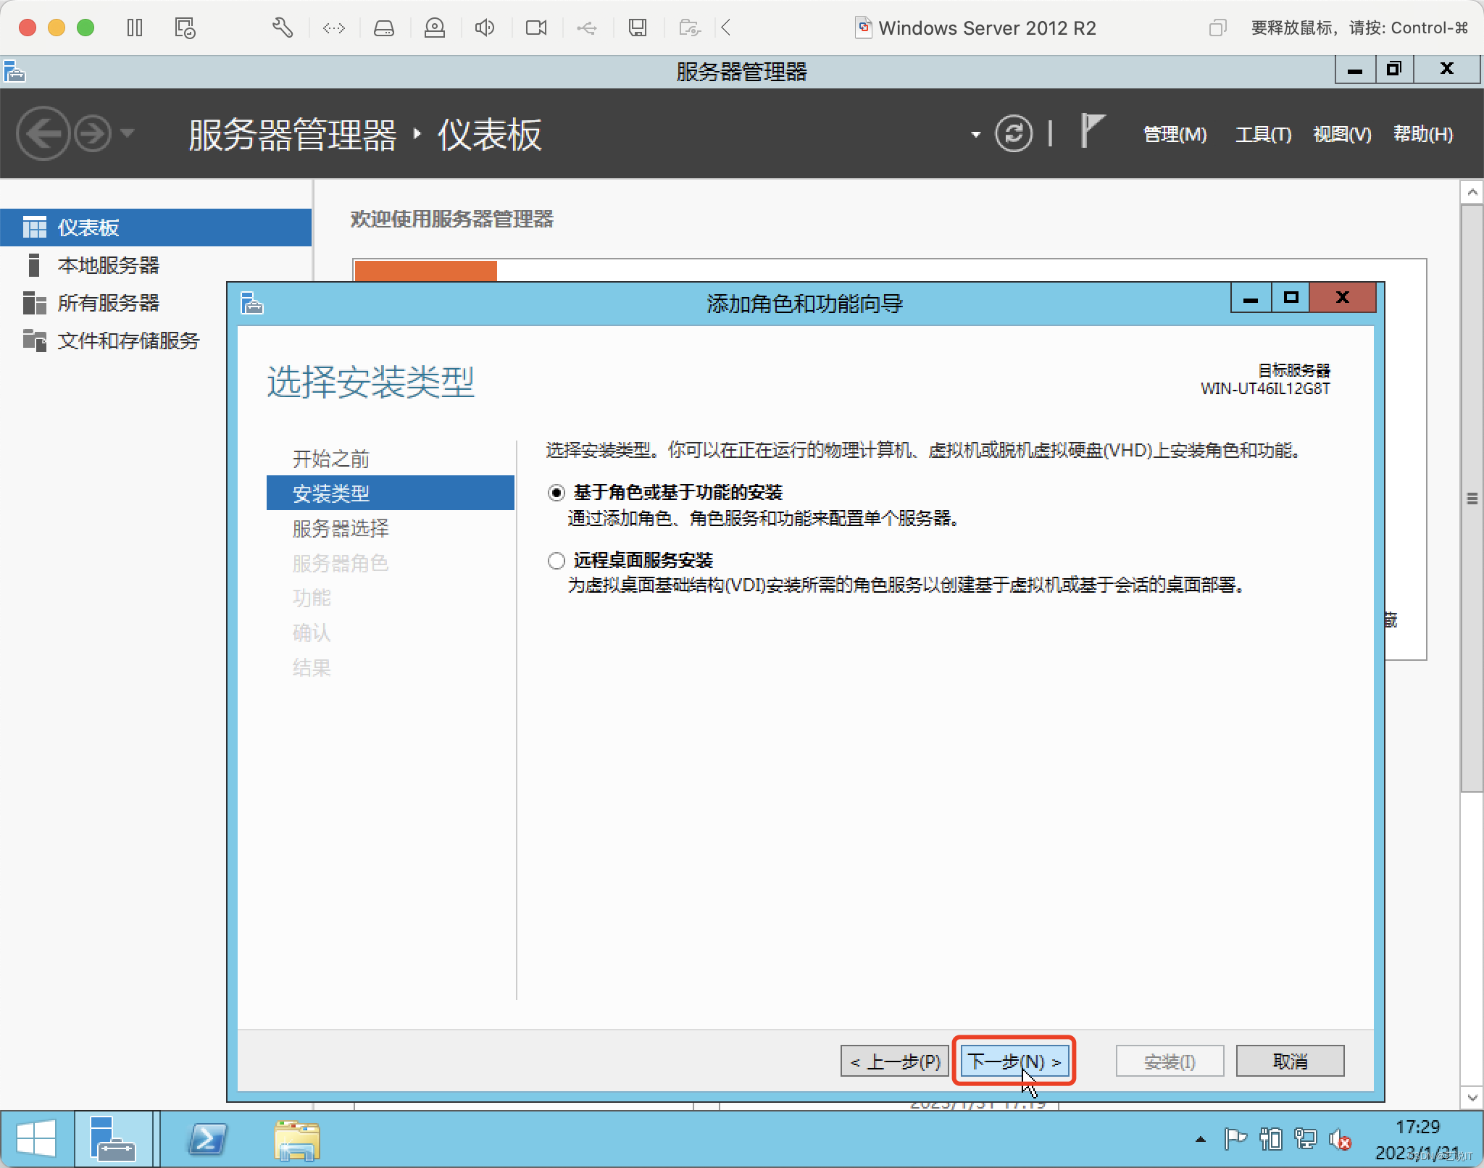The image size is (1484, 1168).
Task: Click scrollbar down arrow in dashboard
Action: point(1472,1097)
